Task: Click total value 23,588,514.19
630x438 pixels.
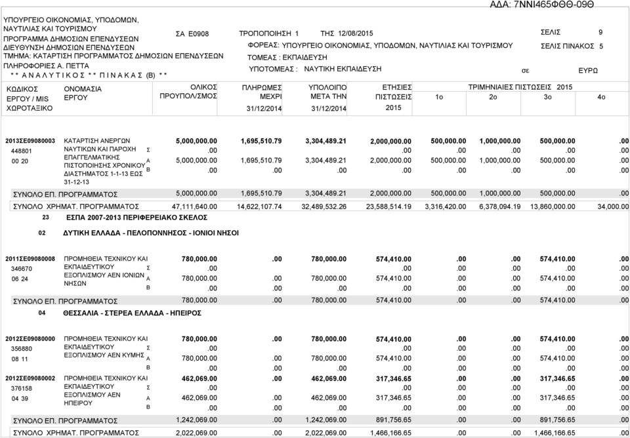Action: pyautogui.click(x=388, y=207)
